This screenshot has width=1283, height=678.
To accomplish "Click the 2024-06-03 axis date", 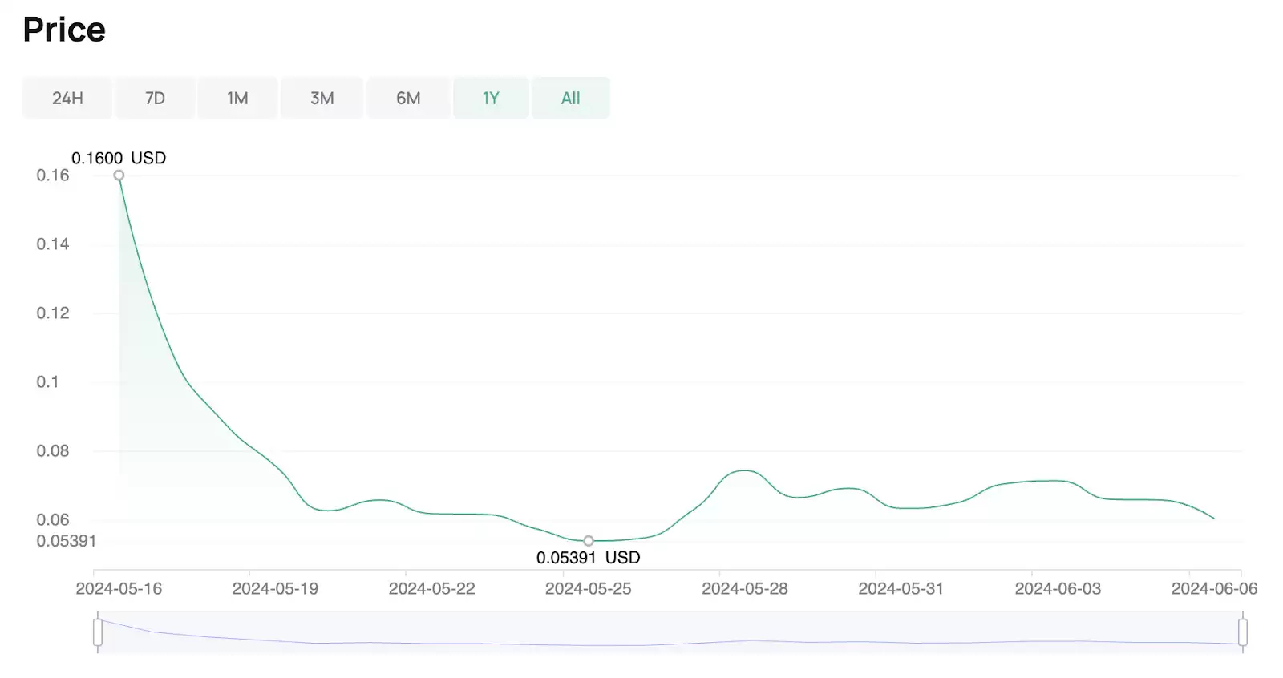I will (1058, 589).
